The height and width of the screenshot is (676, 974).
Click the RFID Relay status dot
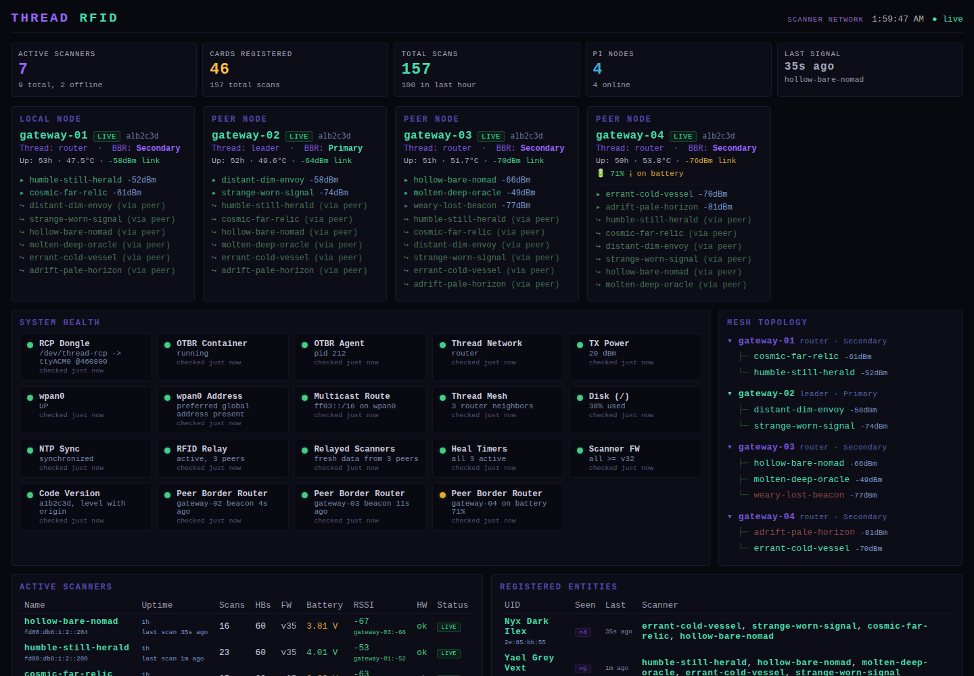[167, 450]
